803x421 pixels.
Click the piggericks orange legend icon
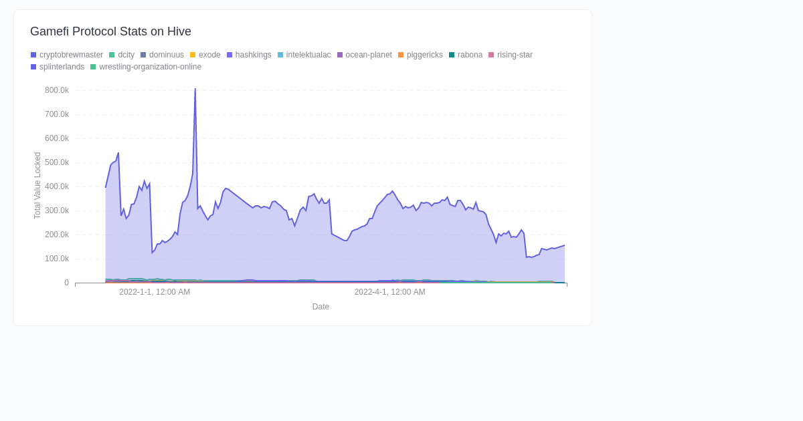tap(400, 55)
